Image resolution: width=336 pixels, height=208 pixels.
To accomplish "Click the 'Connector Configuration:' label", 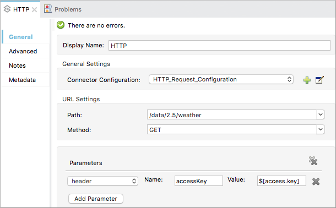I will (104, 80).
